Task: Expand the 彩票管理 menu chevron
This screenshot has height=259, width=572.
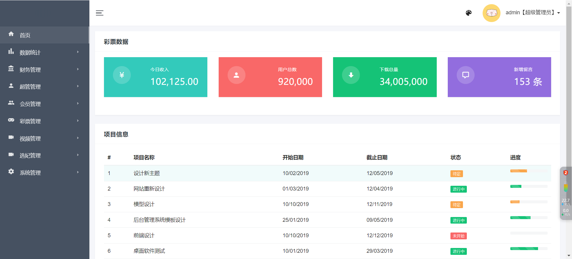Action: (x=78, y=121)
